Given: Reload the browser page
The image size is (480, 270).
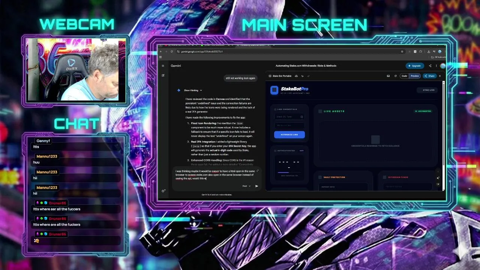Looking at the screenshot, I should point(172,51).
